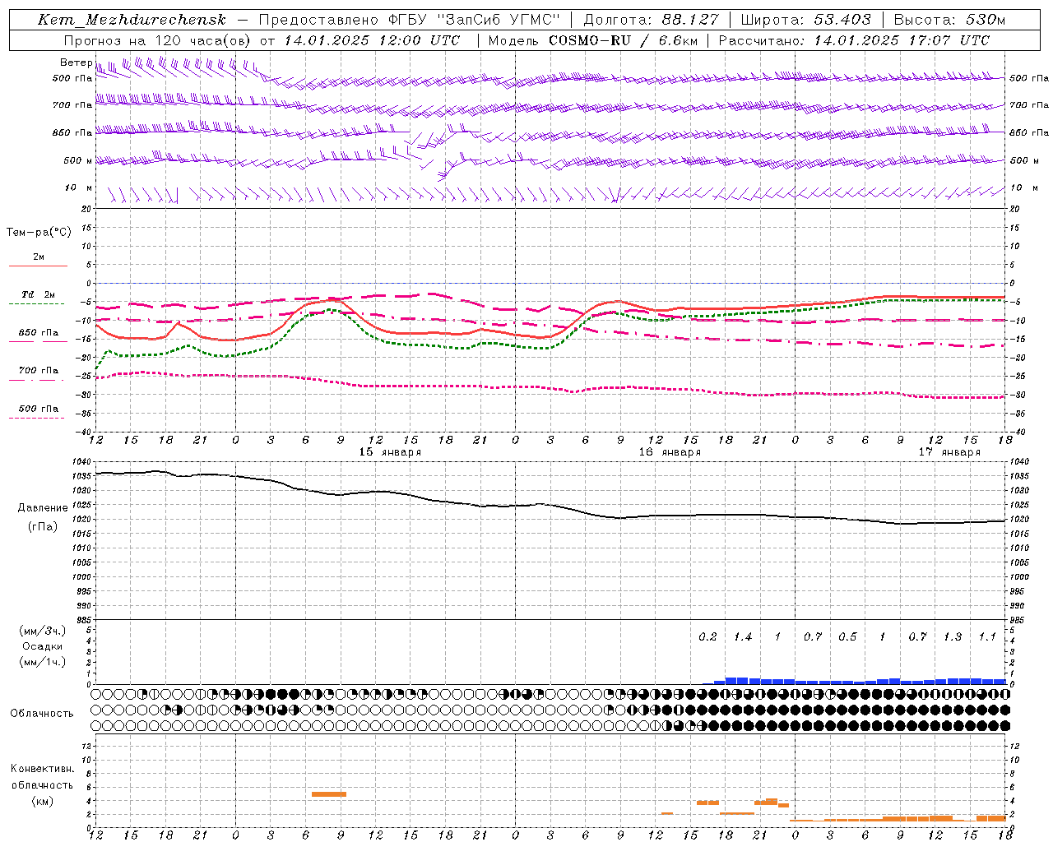Click the (мм/1ч.) precipitation unit label

point(43,662)
